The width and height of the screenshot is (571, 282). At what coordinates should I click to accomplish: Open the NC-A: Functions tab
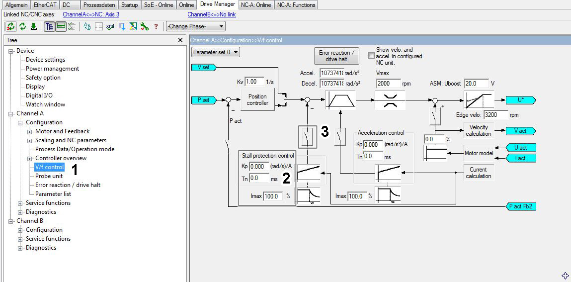click(x=296, y=5)
